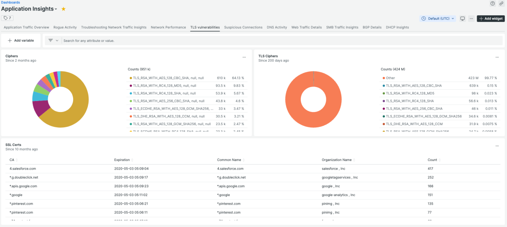Open the SSL Certs widget options menu

497,146
